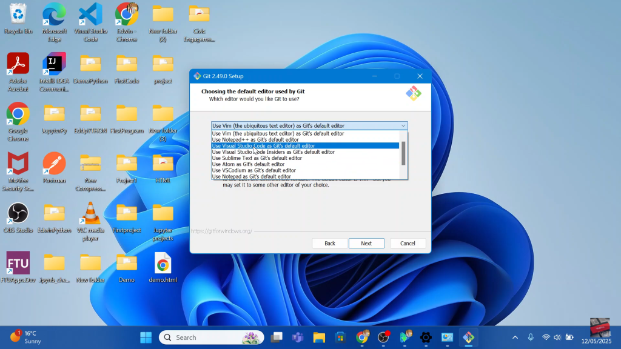Image resolution: width=621 pixels, height=349 pixels.
Task: Click the microphone tray icon
Action: tap(531, 337)
